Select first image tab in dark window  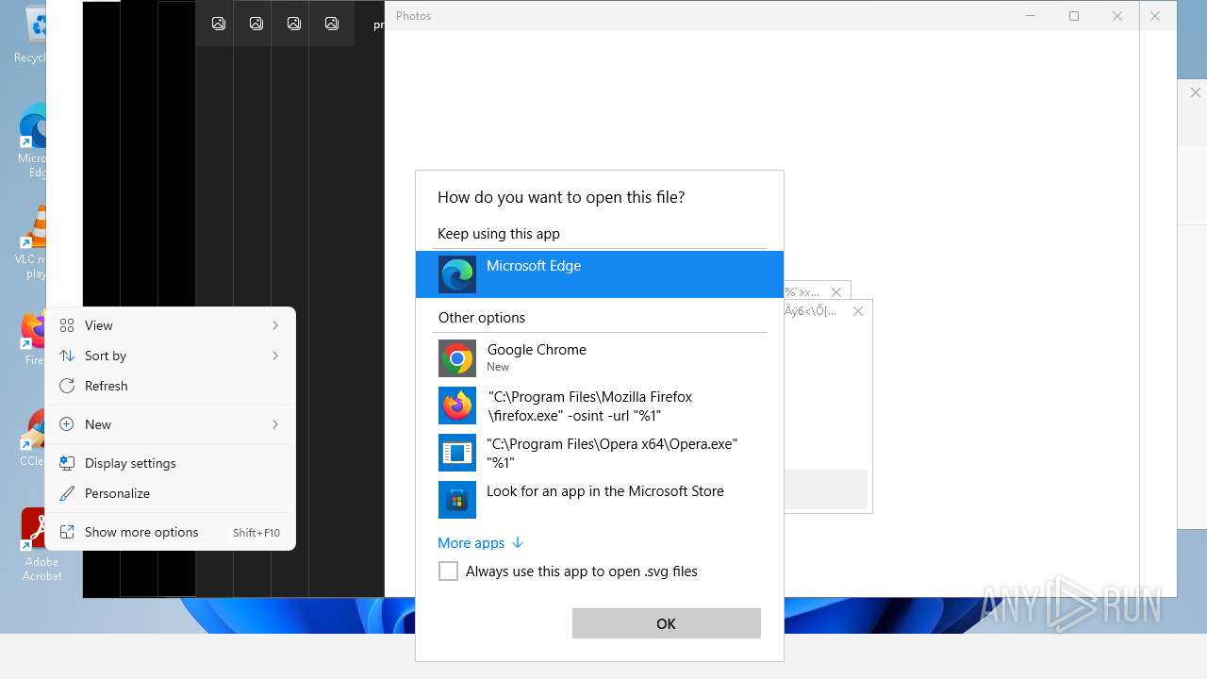[x=219, y=24]
